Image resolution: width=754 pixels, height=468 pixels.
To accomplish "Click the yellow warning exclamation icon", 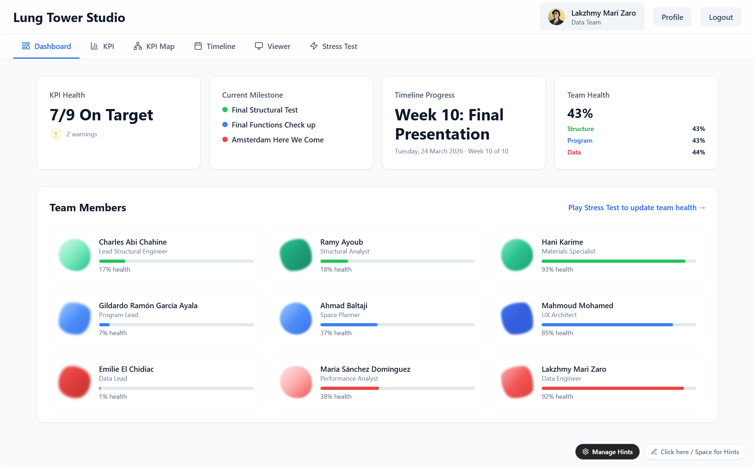I will click(56, 134).
